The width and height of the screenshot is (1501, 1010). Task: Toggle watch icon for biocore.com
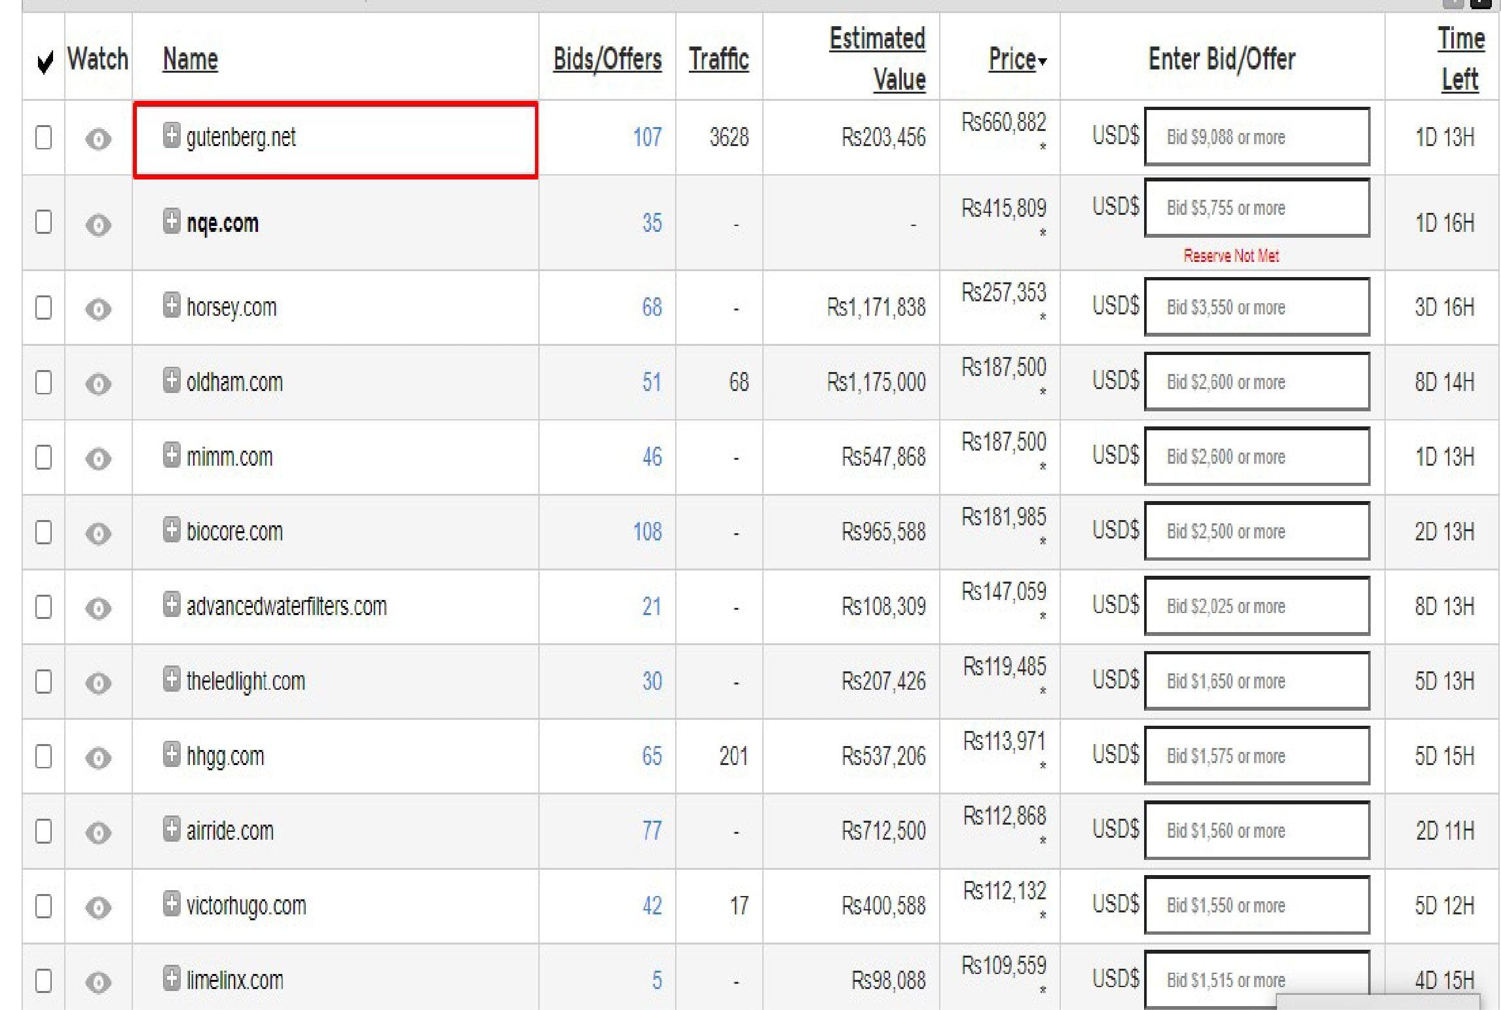pos(98,532)
